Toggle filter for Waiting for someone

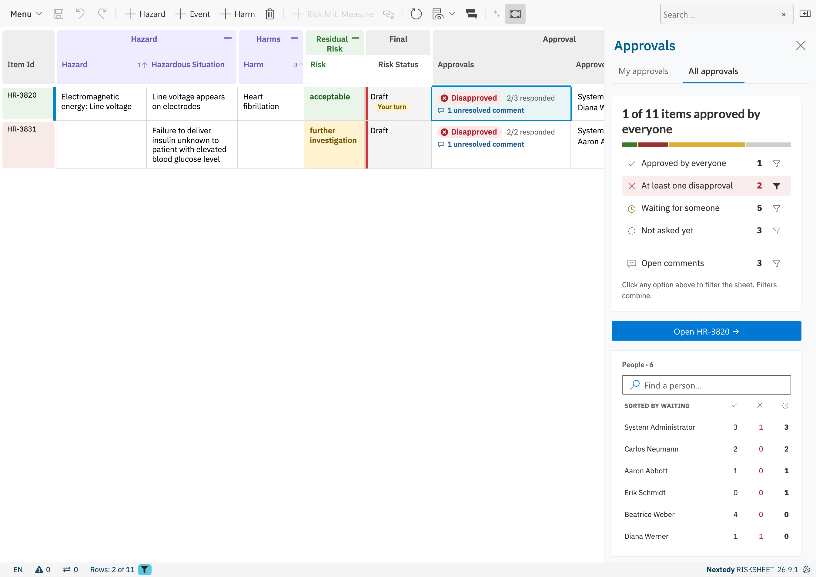(x=776, y=208)
